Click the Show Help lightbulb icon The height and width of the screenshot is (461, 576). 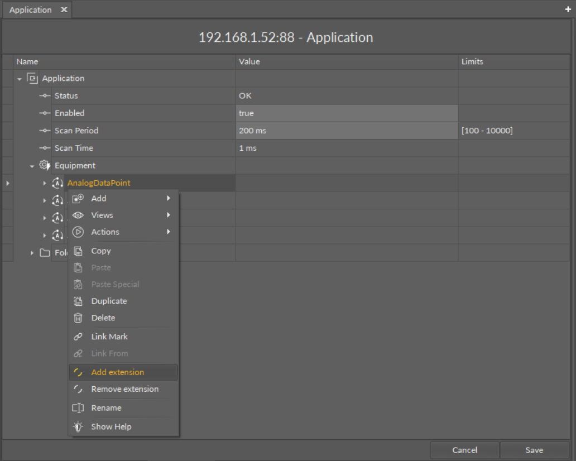[78, 427]
